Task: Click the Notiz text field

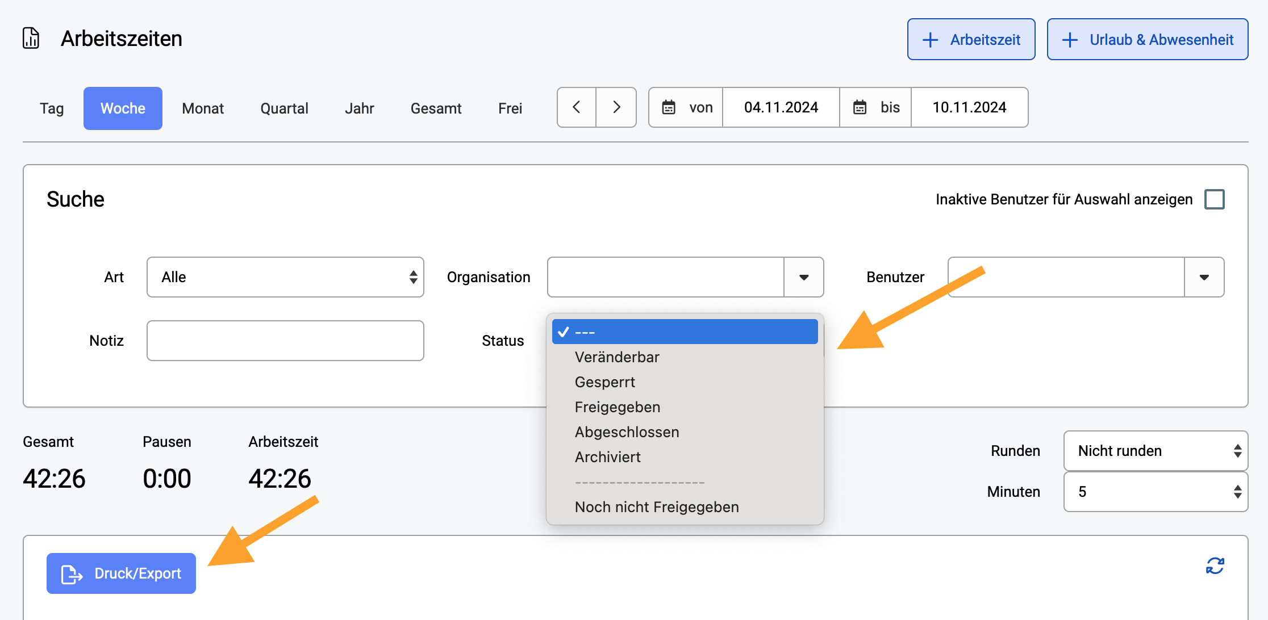Action: click(x=285, y=341)
